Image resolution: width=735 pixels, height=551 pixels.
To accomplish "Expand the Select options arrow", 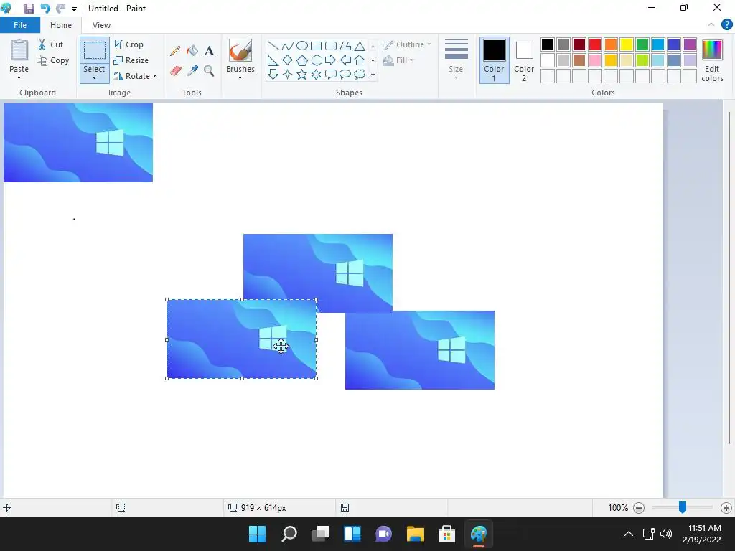I will click(x=94, y=77).
